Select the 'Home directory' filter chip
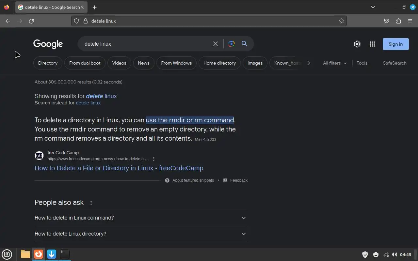This screenshot has width=418, height=261. point(219,63)
